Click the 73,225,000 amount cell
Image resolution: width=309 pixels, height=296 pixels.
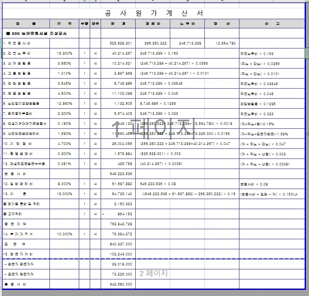(118, 274)
